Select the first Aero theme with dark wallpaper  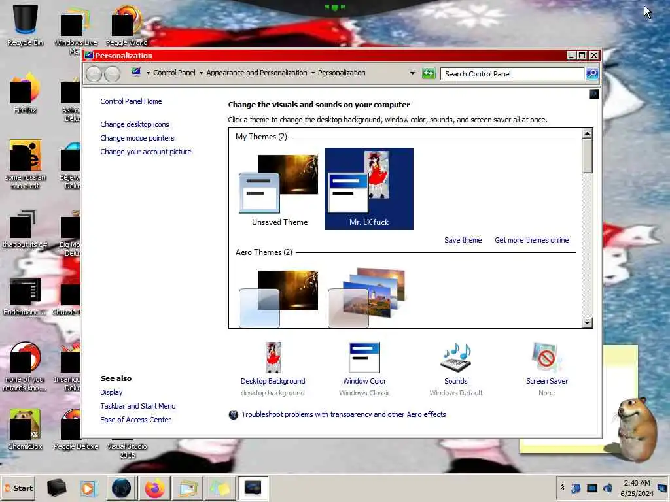coord(279,298)
